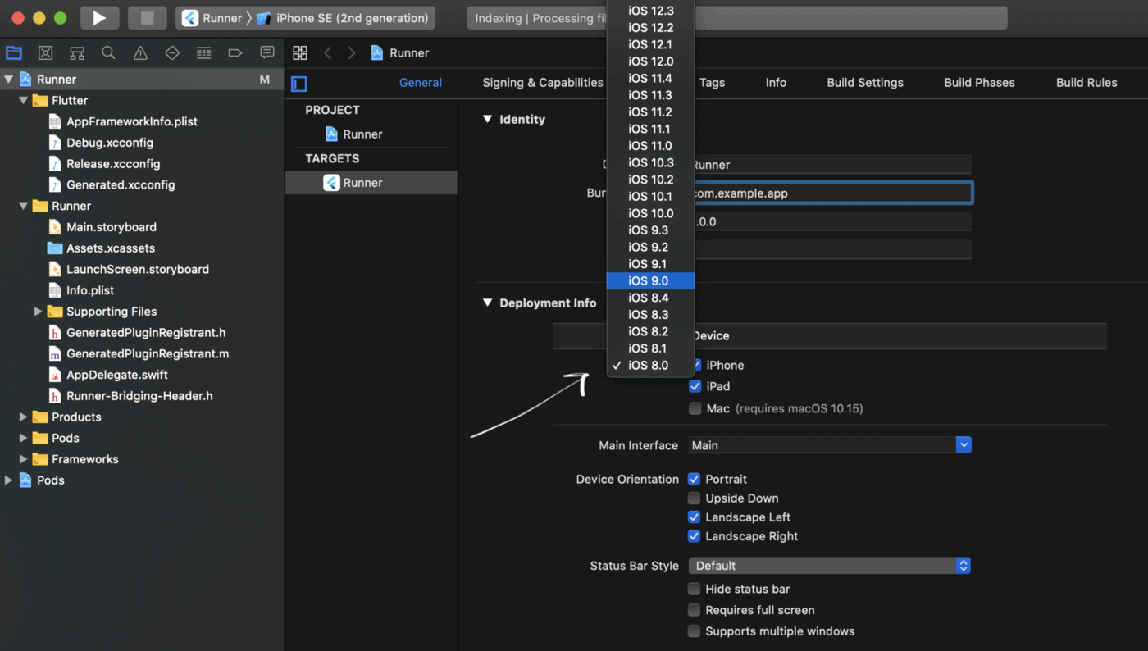Show the Project navigator
Viewport: 1148px width, 651px height.
click(x=14, y=53)
